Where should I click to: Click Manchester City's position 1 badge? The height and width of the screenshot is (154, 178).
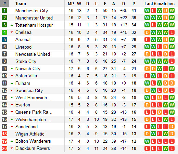(4, 11)
